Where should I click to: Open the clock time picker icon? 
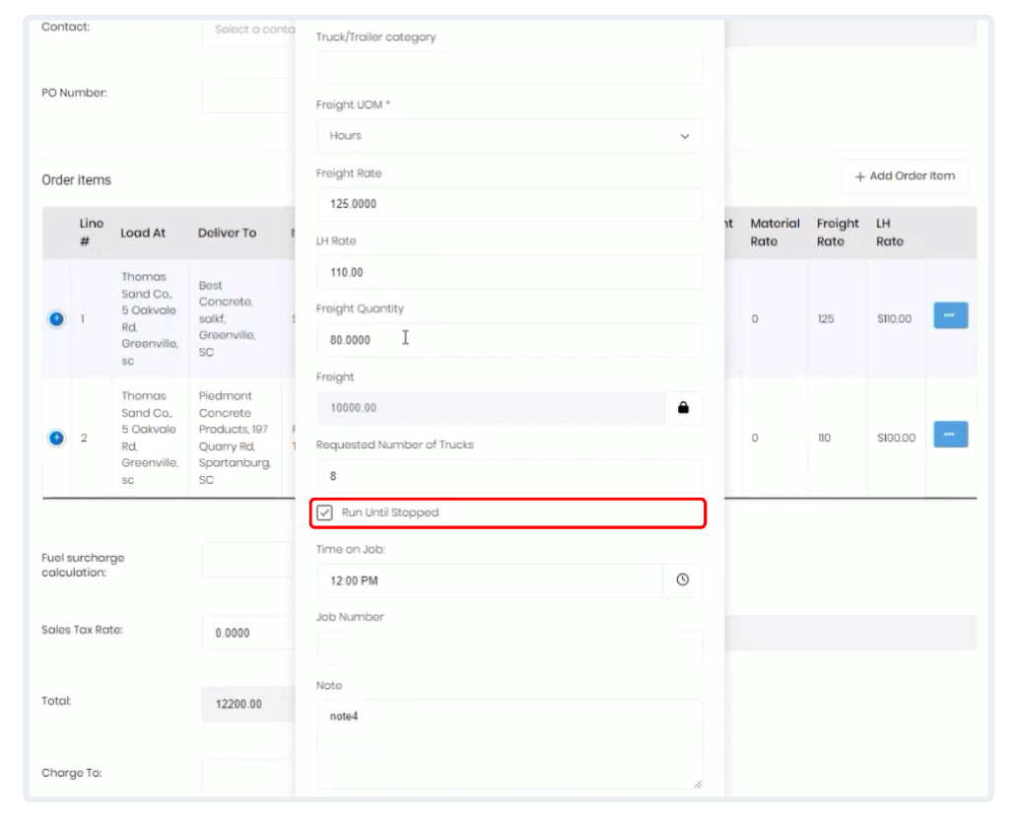(682, 580)
